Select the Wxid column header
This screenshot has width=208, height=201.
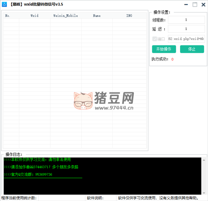[x=35, y=16]
